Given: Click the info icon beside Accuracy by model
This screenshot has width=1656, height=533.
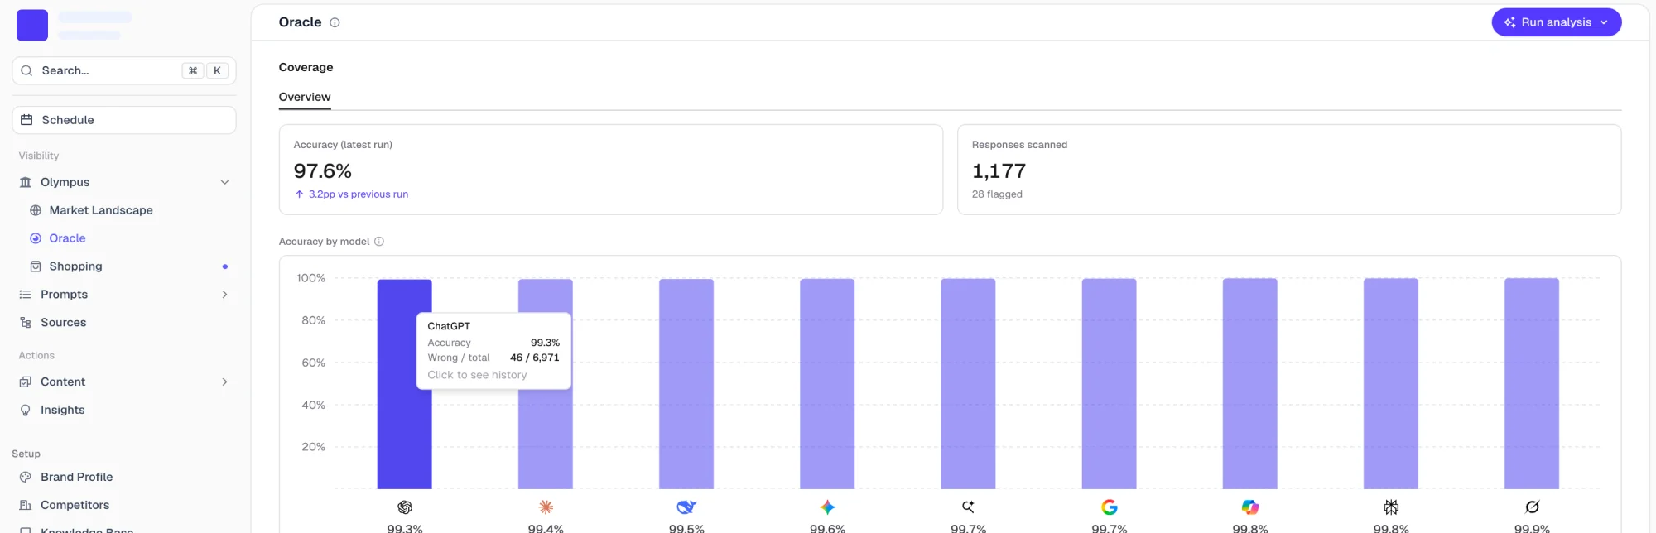Looking at the screenshot, I should pyautogui.click(x=379, y=242).
